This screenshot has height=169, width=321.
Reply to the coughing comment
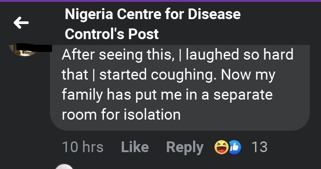(185, 147)
